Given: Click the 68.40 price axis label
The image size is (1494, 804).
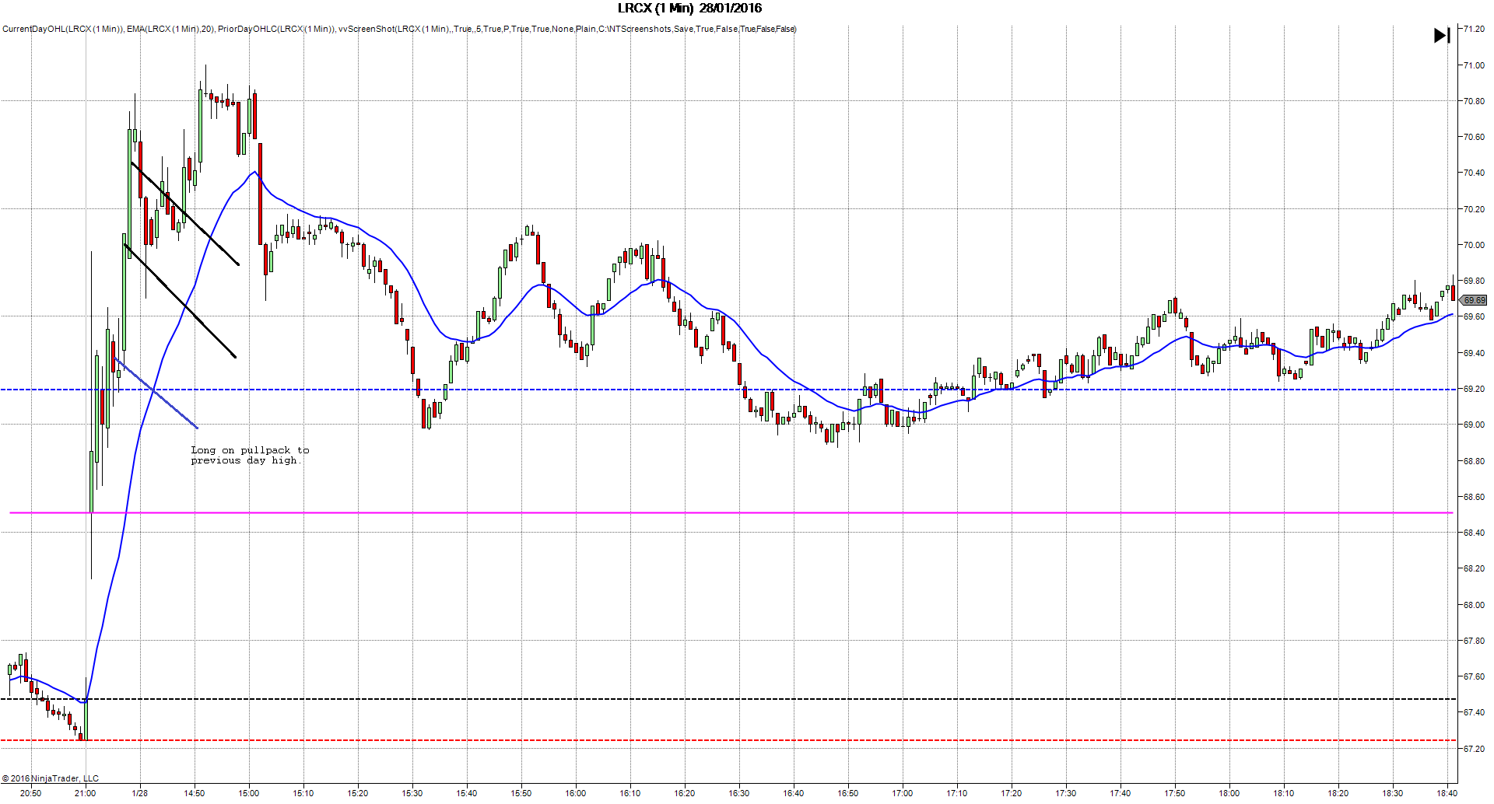Looking at the screenshot, I should 1474,533.
